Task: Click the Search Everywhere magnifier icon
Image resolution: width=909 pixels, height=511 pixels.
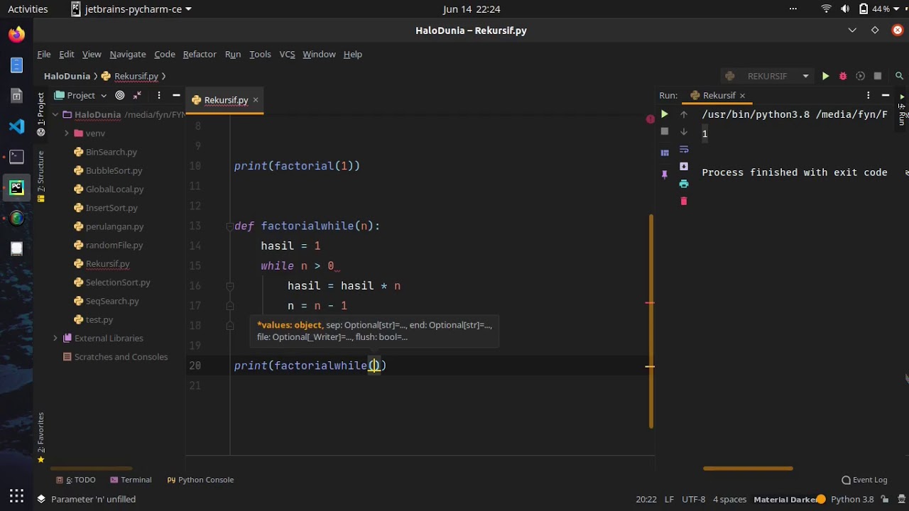Action: 899,76
